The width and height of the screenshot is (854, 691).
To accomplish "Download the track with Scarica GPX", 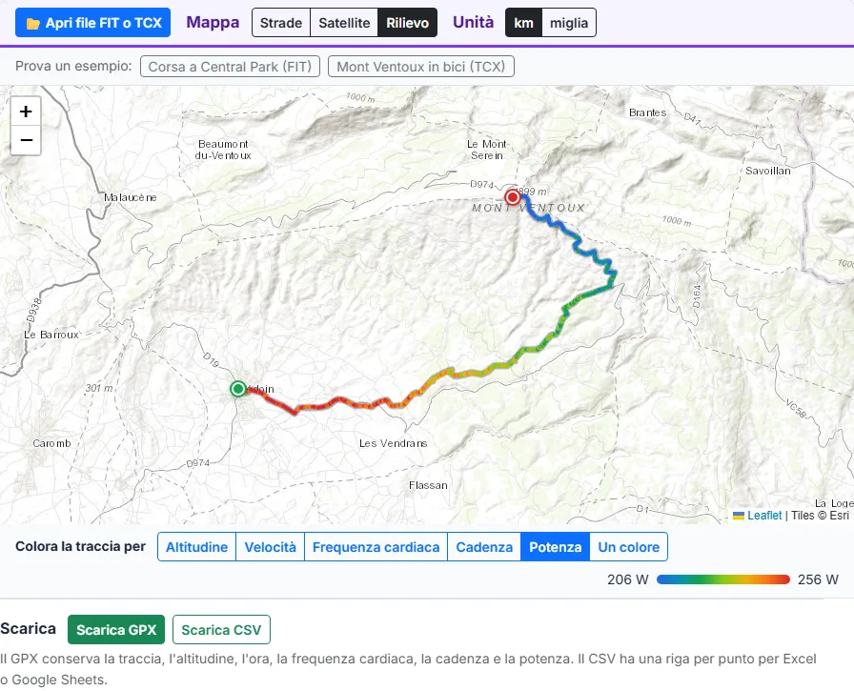I will click(116, 629).
